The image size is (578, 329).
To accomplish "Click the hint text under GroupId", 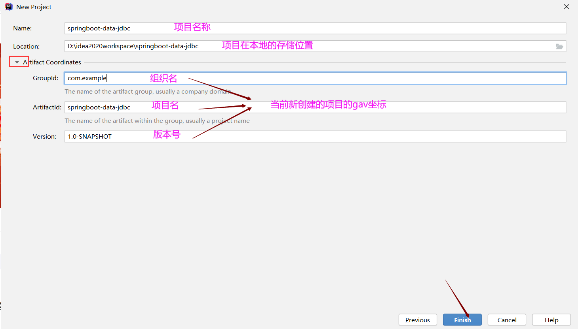I will pyautogui.click(x=148, y=91).
